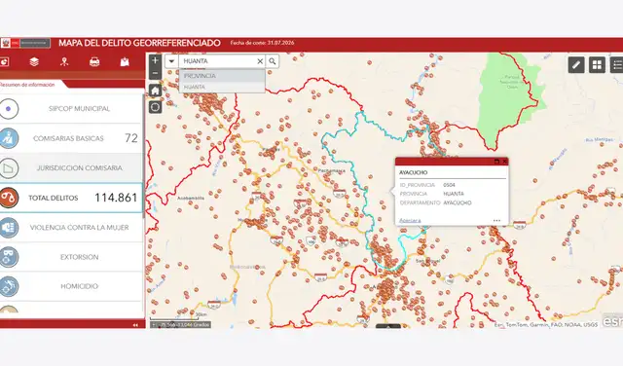Open search source dropdown arrow
623x366 pixels.
point(171,61)
